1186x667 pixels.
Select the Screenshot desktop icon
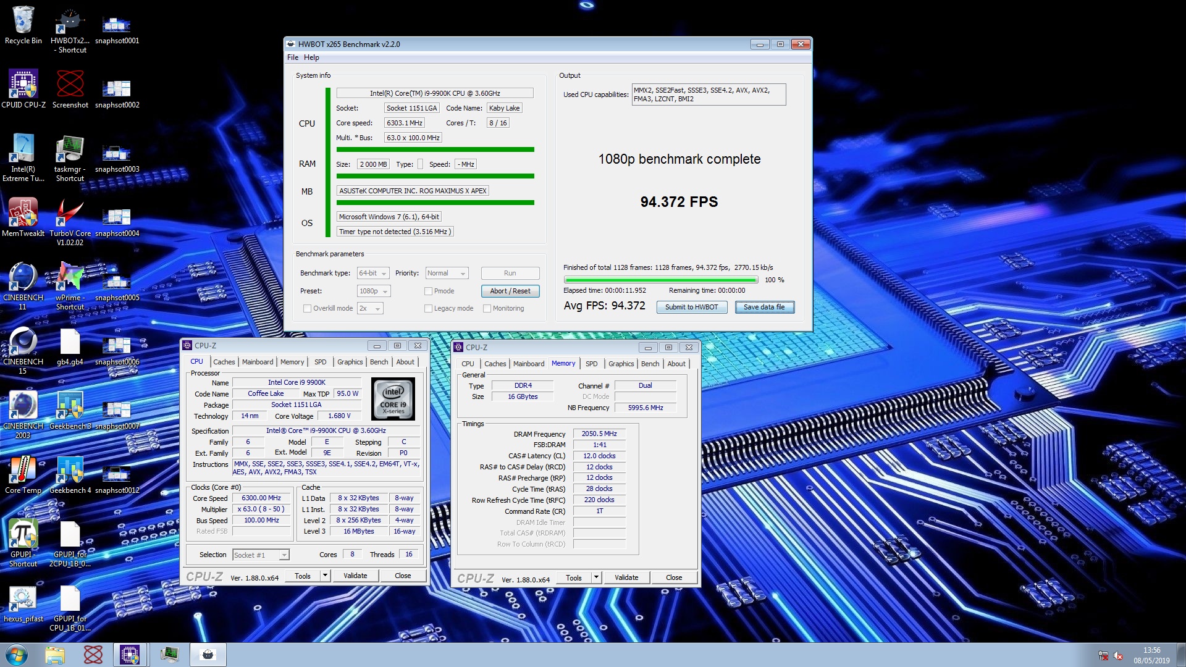click(70, 90)
